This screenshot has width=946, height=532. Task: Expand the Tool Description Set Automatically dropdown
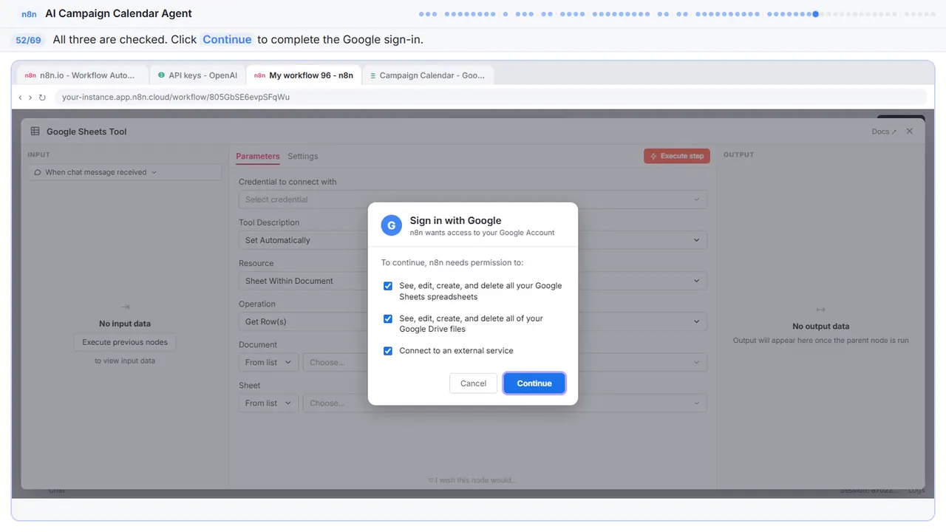coord(473,240)
